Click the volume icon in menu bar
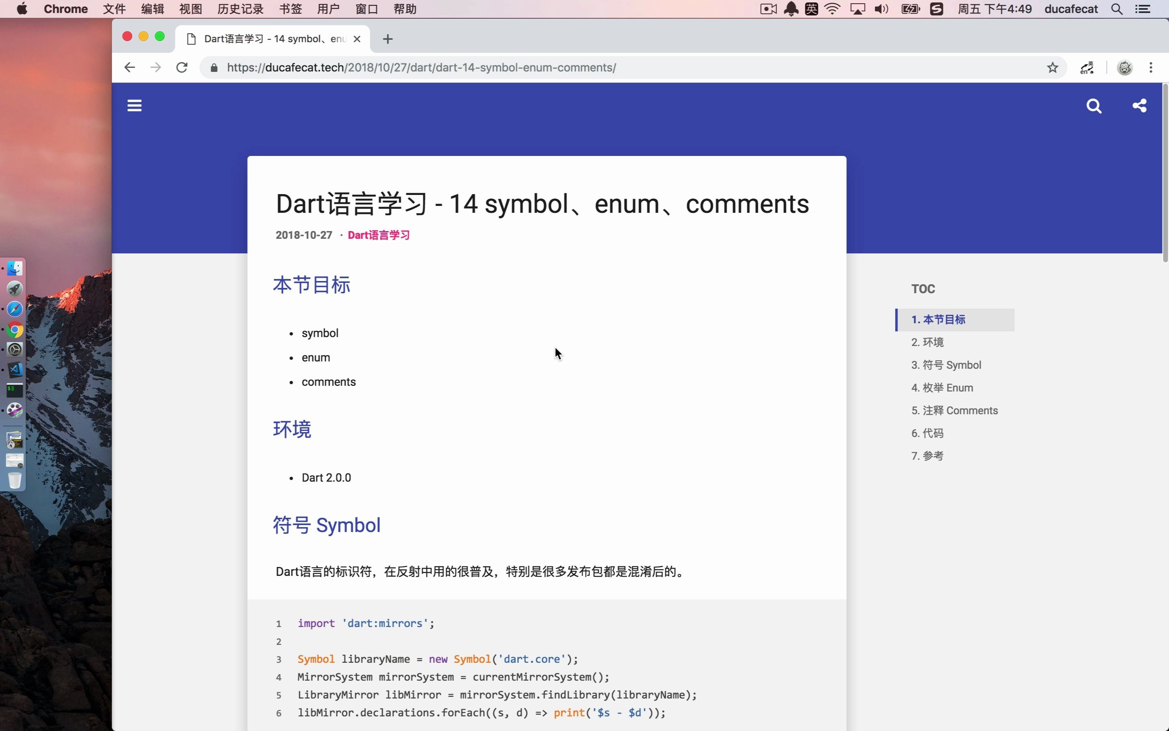Viewport: 1169px width, 731px height. coord(881,9)
